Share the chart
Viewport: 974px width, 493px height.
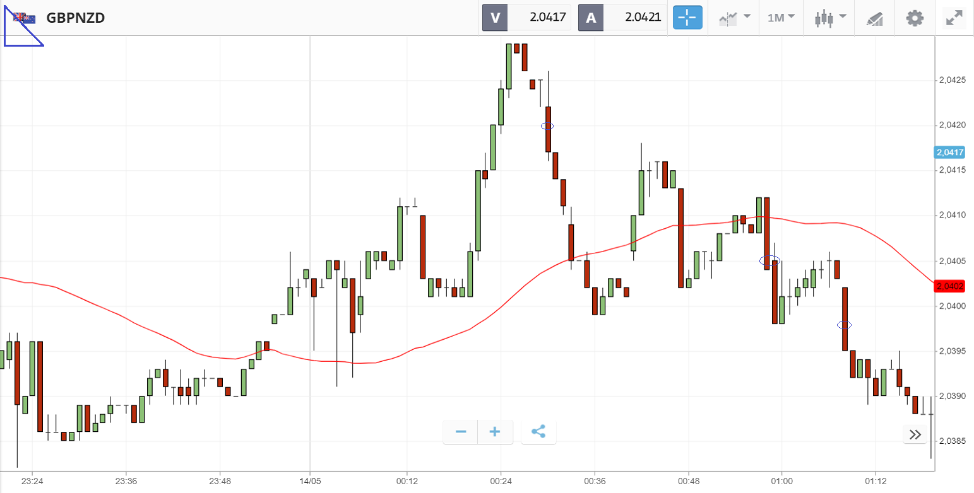point(538,432)
